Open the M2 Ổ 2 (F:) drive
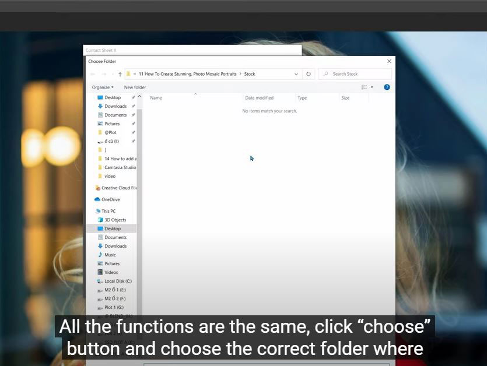 (115, 298)
